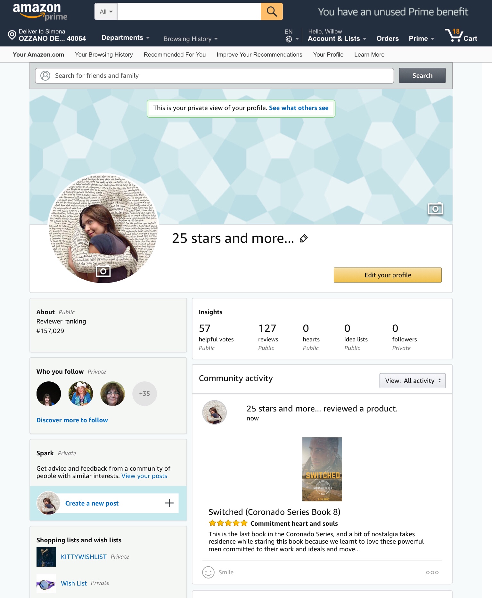Click the Smile reaction icon
The height and width of the screenshot is (598, 492).
point(208,572)
